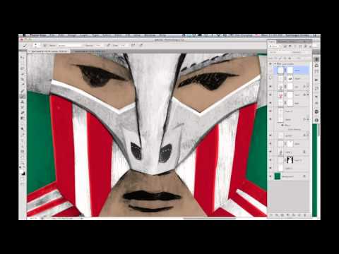Switch to the second document tab
339x254 pixels.
point(90,51)
